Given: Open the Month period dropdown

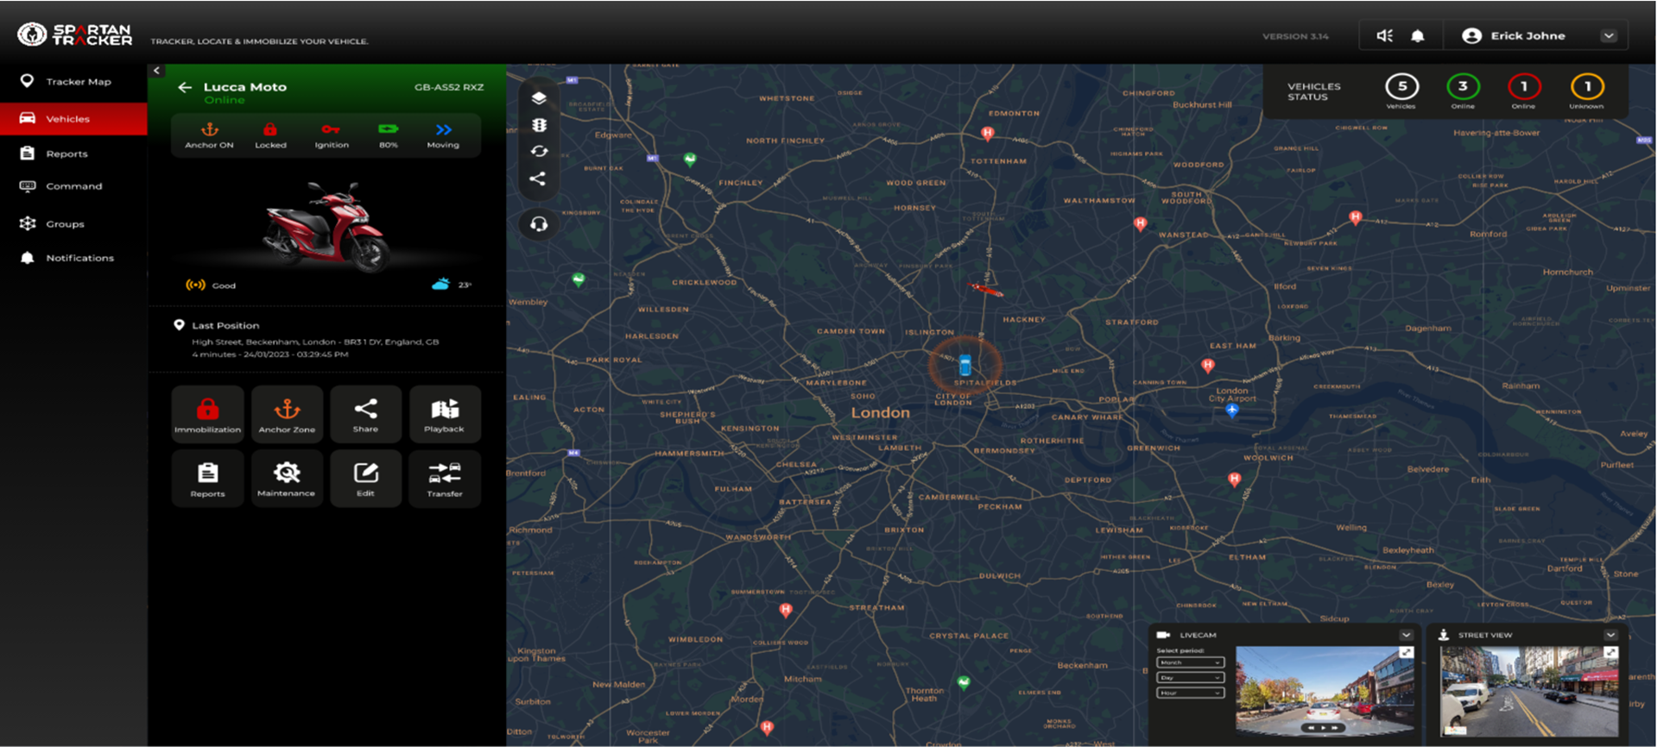Looking at the screenshot, I should pyautogui.click(x=1190, y=662).
